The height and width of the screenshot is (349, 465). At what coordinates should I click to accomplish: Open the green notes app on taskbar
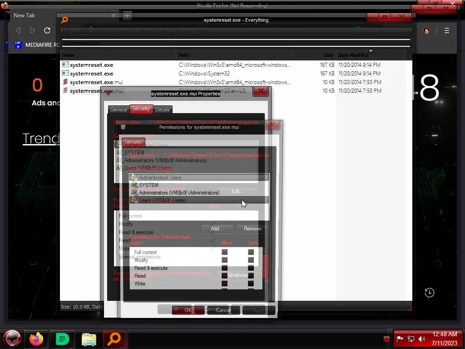[62, 339]
